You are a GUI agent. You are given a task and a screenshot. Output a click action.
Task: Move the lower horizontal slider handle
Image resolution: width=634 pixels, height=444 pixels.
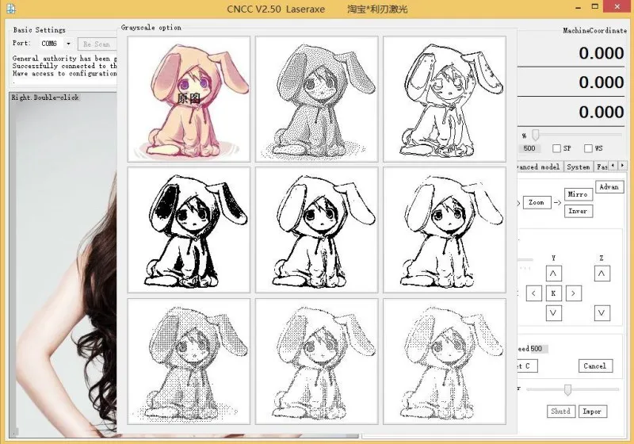pyautogui.click(x=567, y=390)
